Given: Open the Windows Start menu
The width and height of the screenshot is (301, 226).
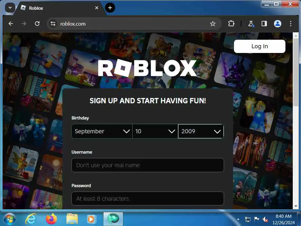Looking at the screenshot, I should click(x=10, y=219).
